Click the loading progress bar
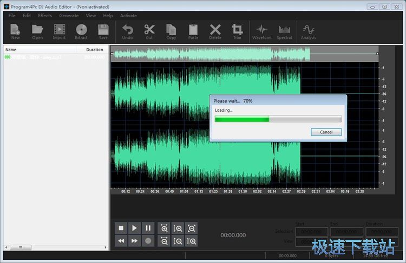 coord(278,119)
